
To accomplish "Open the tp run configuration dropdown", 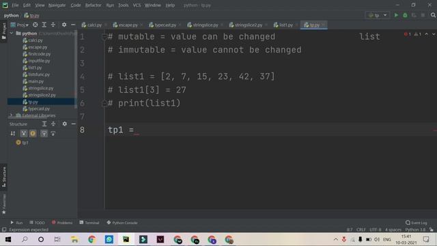I will click(x=378, y=15).
